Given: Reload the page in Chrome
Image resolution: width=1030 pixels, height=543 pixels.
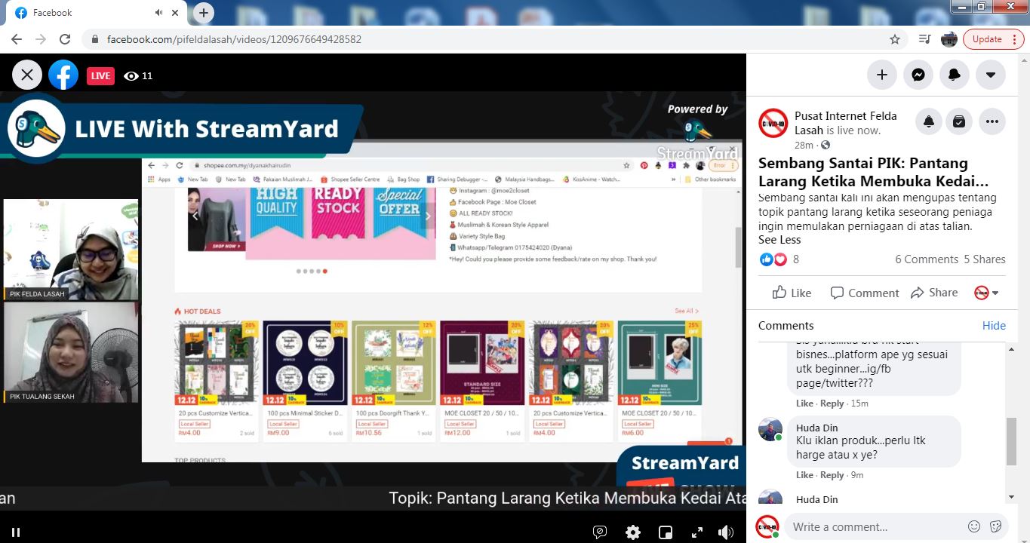Looking at the screenshot, I should tap(65, 39).
